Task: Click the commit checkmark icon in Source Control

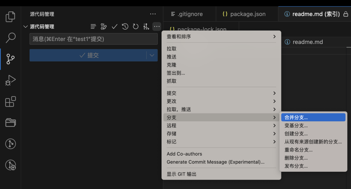Action: pyautogui.click(x=114, y=26)
